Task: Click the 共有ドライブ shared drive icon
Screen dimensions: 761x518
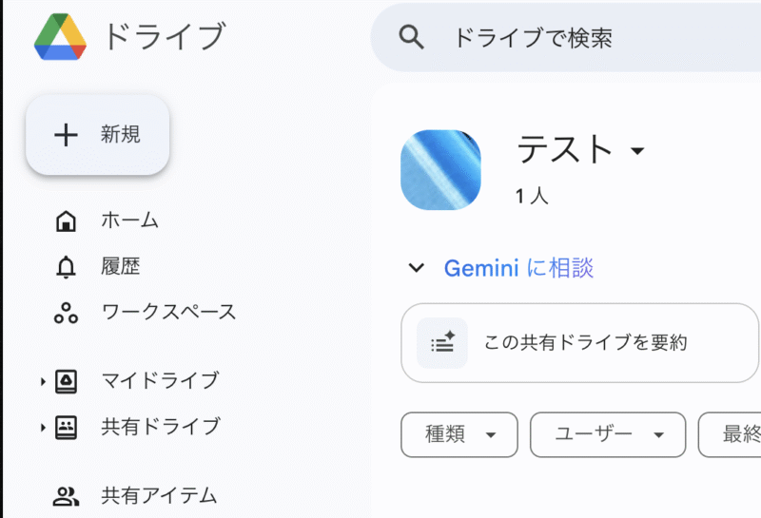Action: pos(66,427)
